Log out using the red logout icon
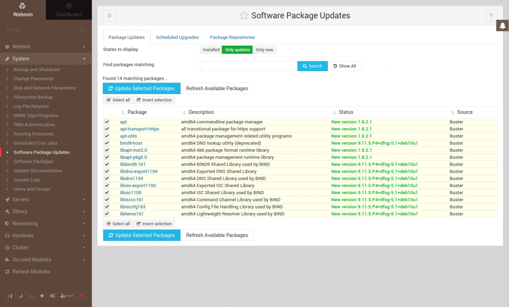The height and width of the screenshot is (307, 509). pyautogui.click(x=82, y=296)
